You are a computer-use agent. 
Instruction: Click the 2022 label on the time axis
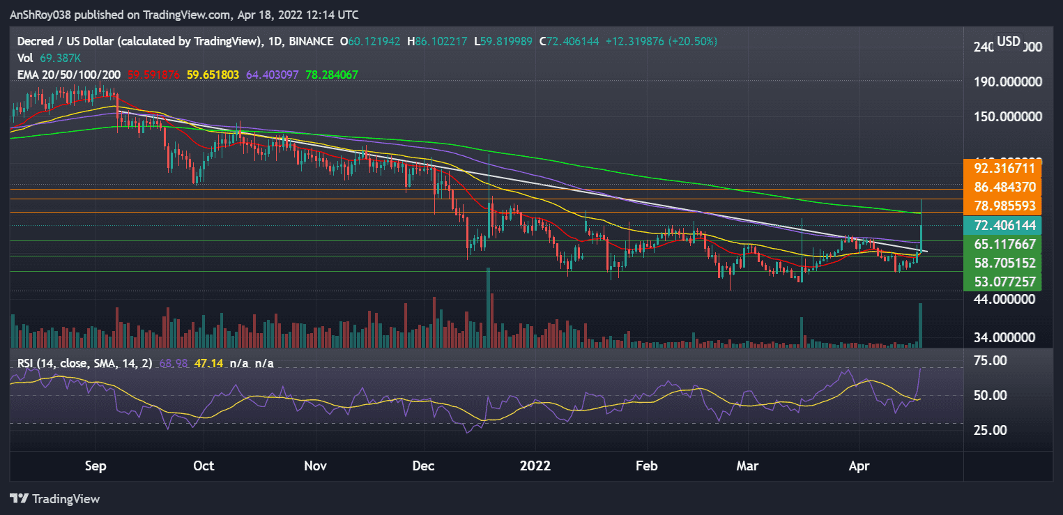tap(535, 466)
